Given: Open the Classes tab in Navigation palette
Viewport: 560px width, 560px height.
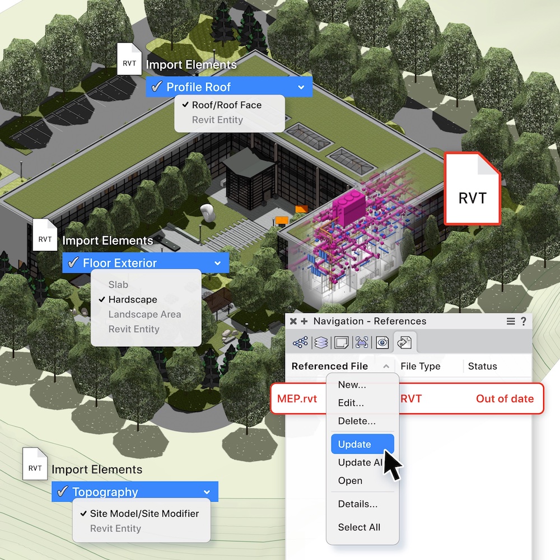Looking at the screenshot, I should pos(300,342).
